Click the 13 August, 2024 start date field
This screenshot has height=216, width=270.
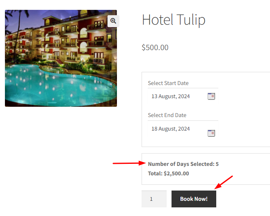click(177, 96)
